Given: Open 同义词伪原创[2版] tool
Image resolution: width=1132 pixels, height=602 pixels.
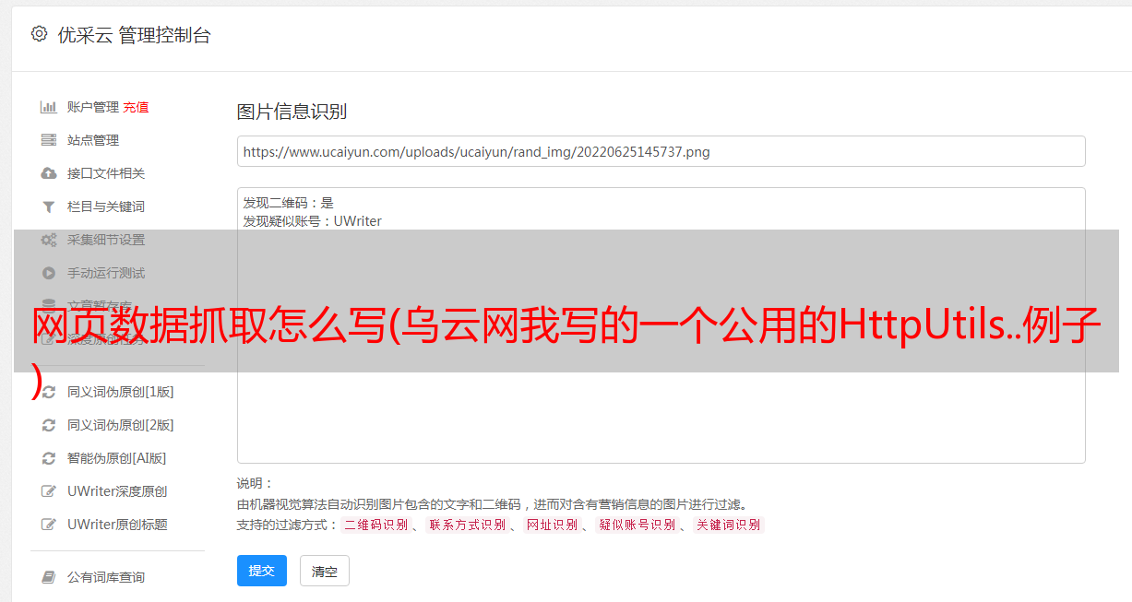Looking at the screenshot, I should [x=120, y=425].
